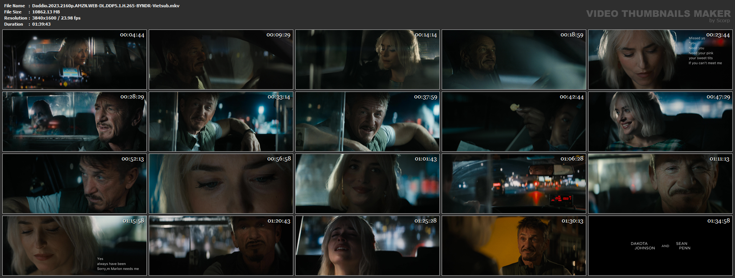Open the thumbnail at 00:42:44
735x278 pixels.
tap(514, 121)
